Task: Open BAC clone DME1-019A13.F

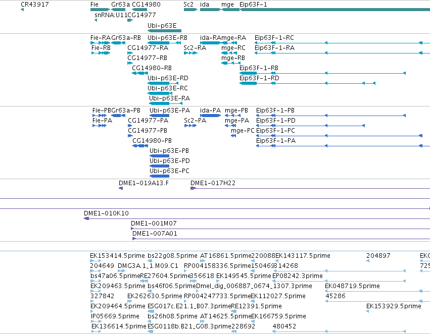Action: [144, 184]
